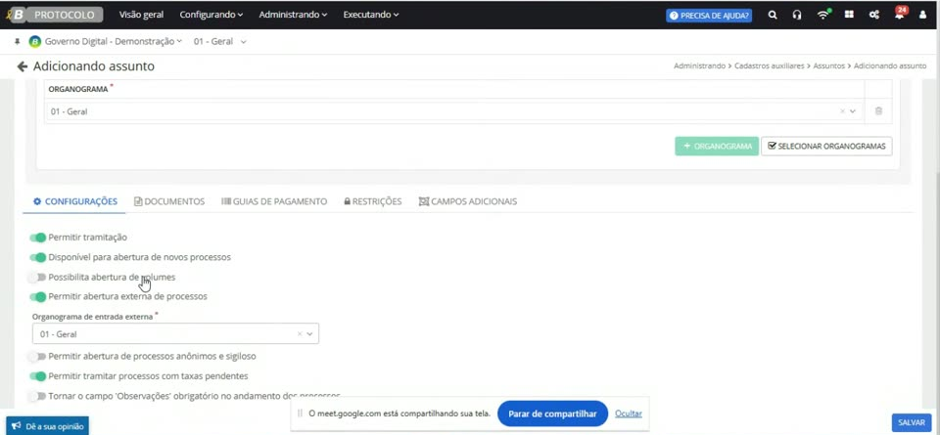Clear the Organograma de entrada externa x

pyautogui.click(x=300, y=334)
